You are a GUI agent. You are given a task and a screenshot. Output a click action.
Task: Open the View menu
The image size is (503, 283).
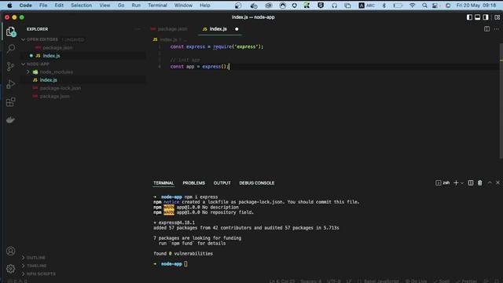105,6
